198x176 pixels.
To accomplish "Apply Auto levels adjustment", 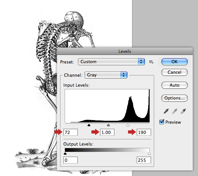I will click(x=174, y=85).
